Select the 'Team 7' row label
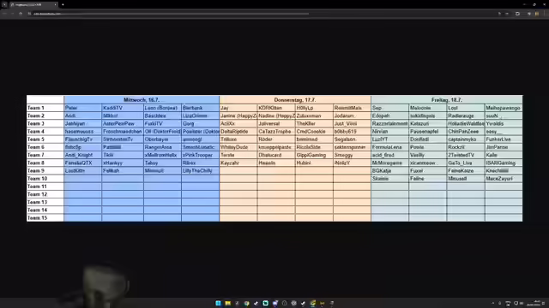 pos(45,155)
